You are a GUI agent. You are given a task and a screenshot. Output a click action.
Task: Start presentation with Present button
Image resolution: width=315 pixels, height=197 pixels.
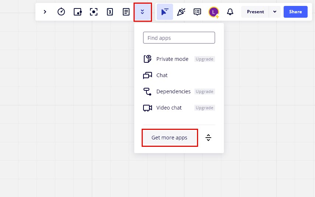pos(255,12)
